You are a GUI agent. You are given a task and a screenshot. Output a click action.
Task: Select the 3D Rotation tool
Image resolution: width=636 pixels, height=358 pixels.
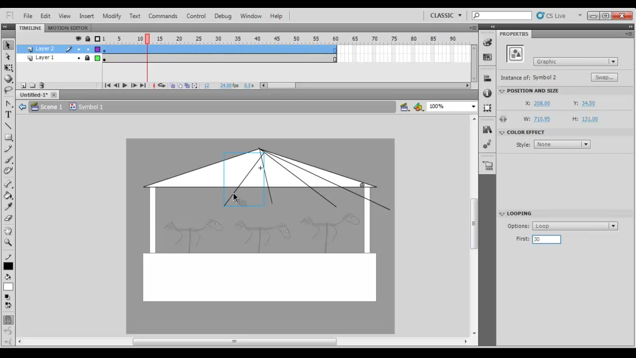click(x=8, y=79)
